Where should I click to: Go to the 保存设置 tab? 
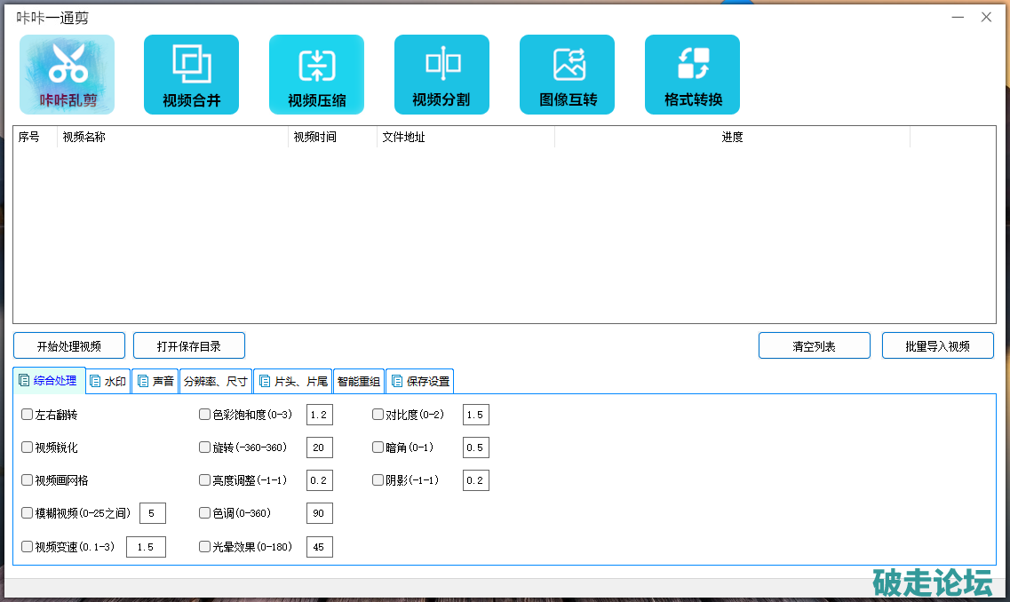tap(420, 382)
